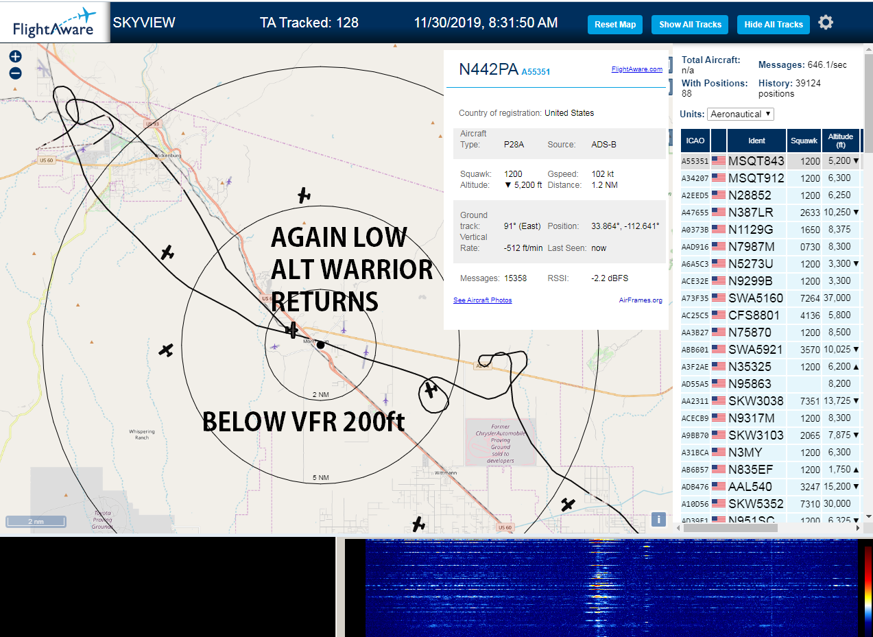Select the MSQT912 ident in aircraft table

pyautogui.click(x=756, y=178)
